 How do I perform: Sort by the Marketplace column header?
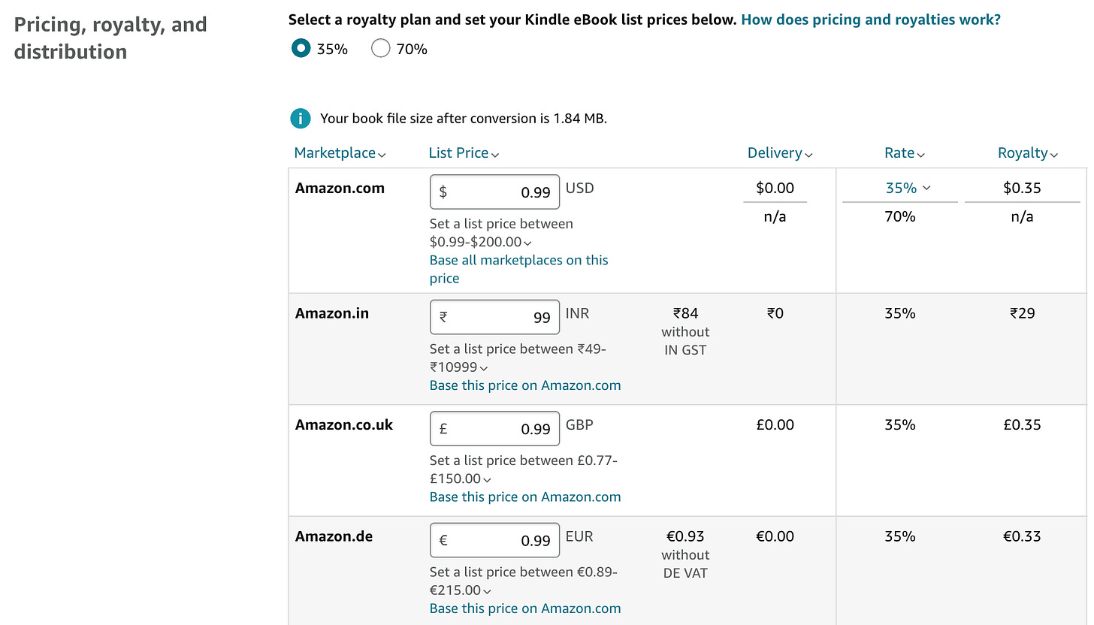point(340,153)
